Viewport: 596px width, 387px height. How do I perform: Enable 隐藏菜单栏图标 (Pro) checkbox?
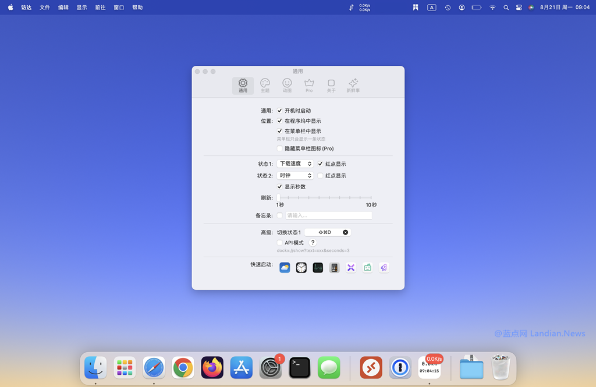(280, 148)
